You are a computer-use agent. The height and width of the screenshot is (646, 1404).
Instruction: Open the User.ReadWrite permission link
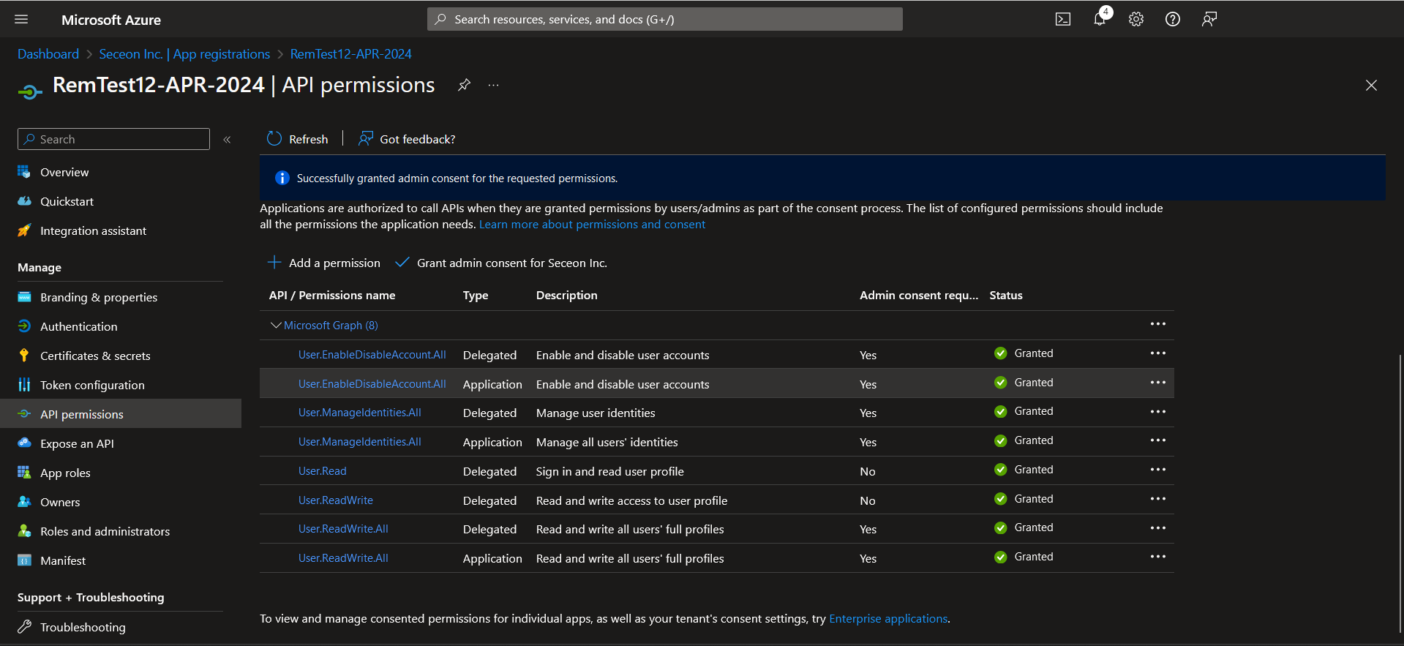click(x=335, y=500)
